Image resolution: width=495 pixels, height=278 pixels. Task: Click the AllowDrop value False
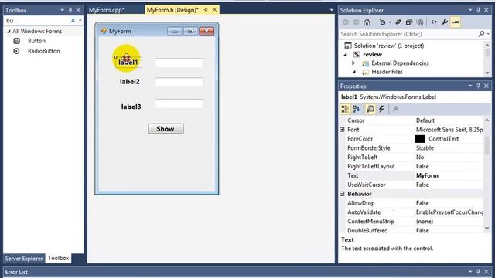(422, 203)
